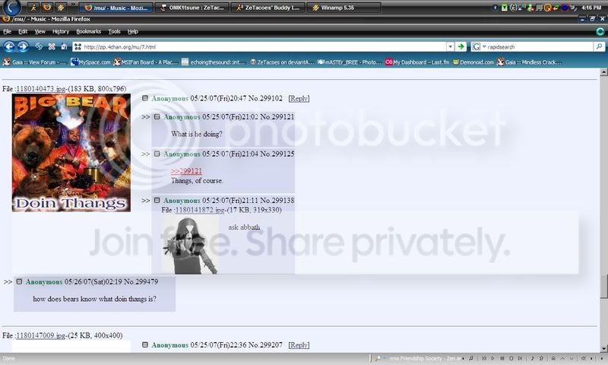This screenshot has width=608, height=365.
Task: Pause playback in status bar player
Action: tap(502, 358)
